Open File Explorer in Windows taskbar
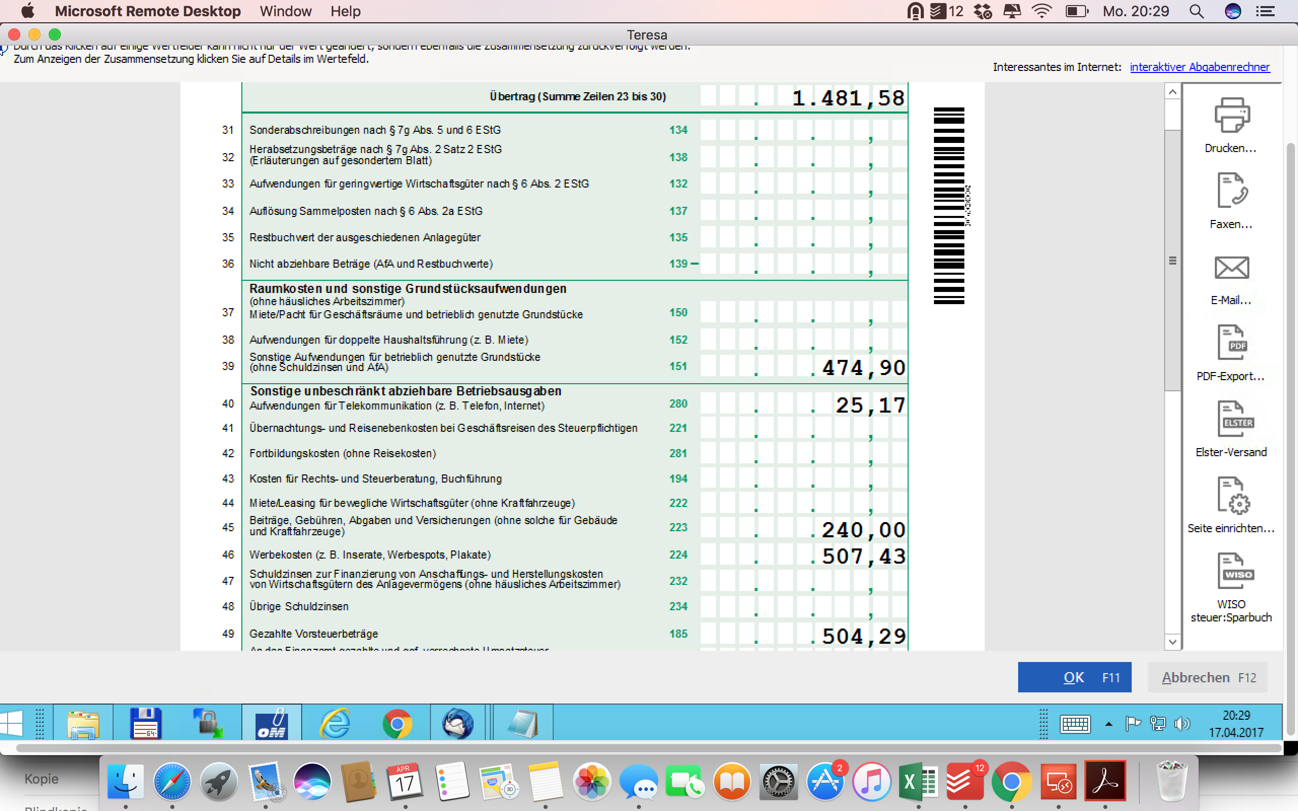This screenshot has width=1298, height=811. coord(83,723)
